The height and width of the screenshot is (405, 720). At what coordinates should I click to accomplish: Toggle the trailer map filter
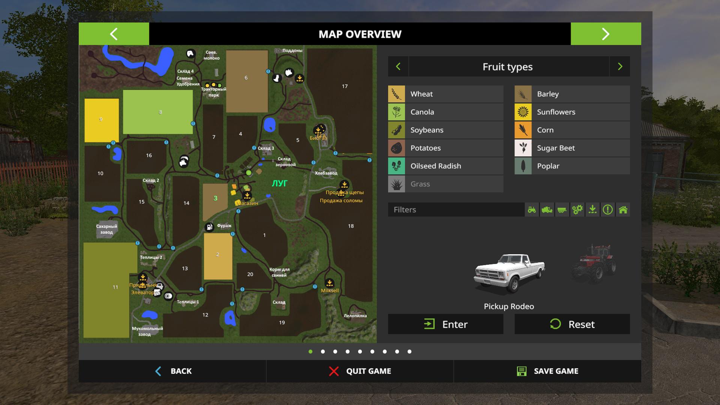(562, 210)
